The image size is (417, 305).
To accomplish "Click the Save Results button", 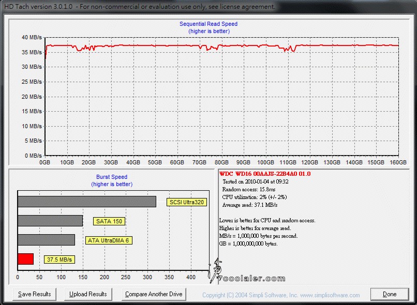I will click(x=34, y=294).
